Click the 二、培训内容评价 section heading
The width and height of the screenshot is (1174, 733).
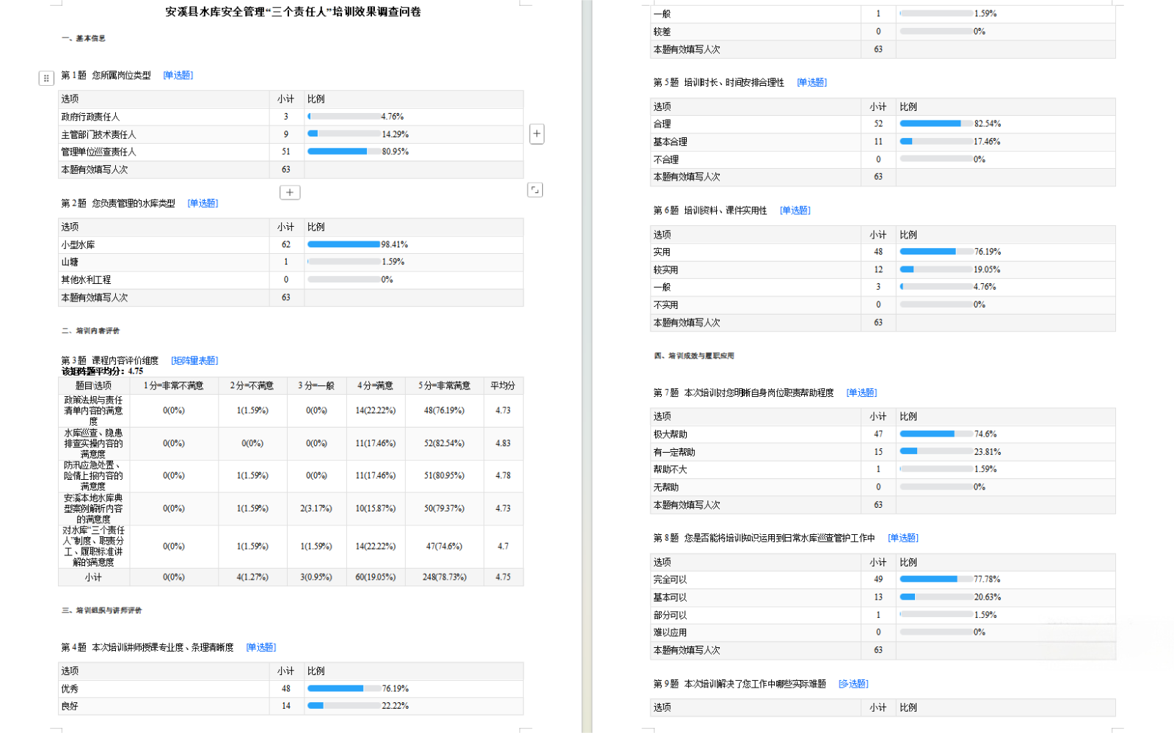click(x=90, y=331)
